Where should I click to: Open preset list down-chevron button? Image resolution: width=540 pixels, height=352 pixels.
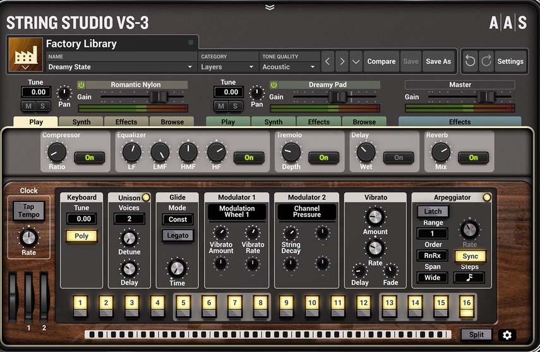click(356, 62)
